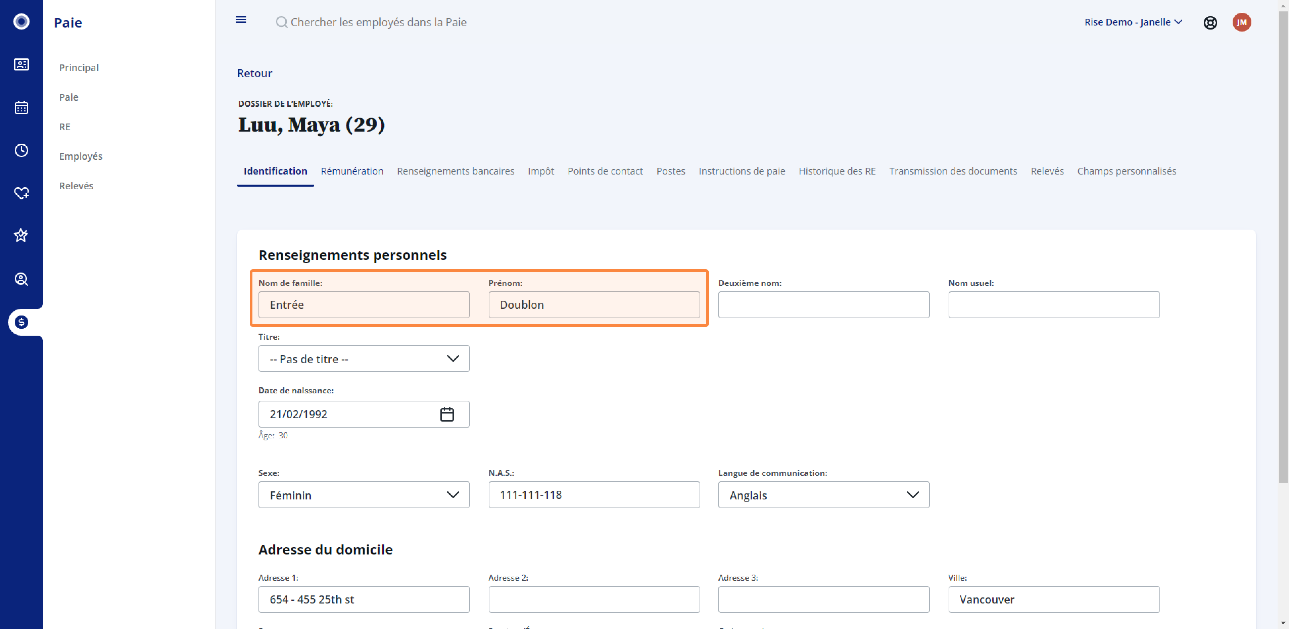Click the Adresse 1 field

pos(364,599)
